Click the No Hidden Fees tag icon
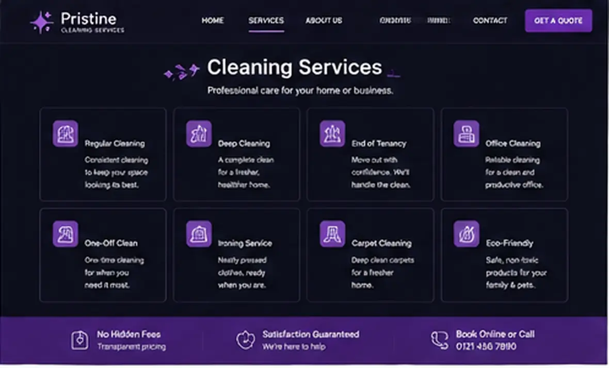 (79, 341)
